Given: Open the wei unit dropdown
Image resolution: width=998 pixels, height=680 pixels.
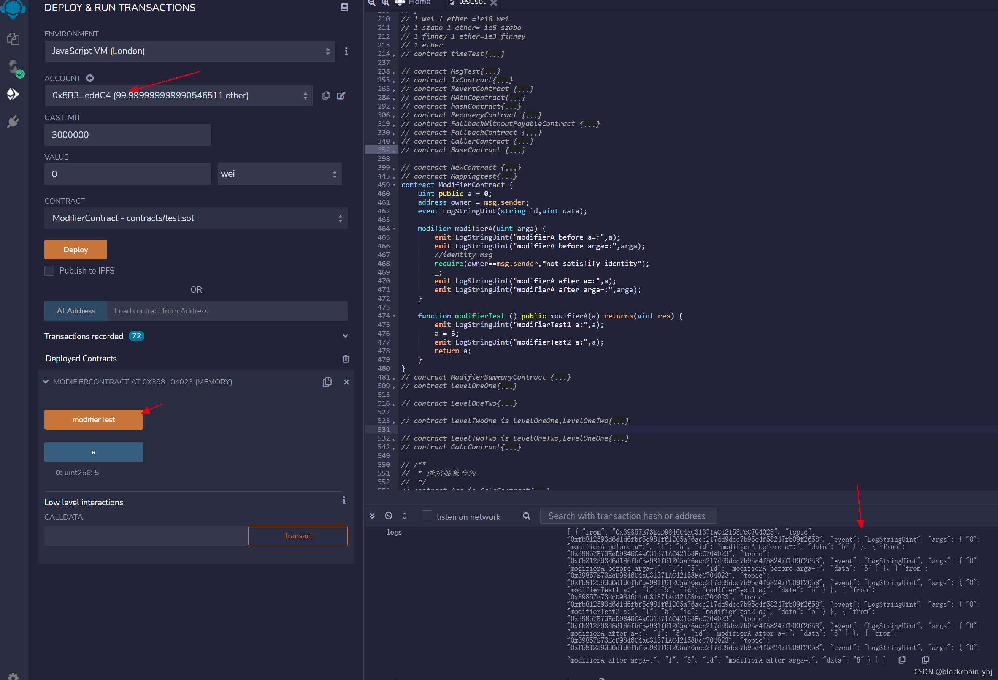Looking at the screenshot, I should pyautogui.click(x=279, y=174).
